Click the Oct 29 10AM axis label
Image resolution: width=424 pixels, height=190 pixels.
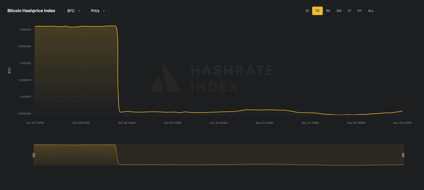tap(127, 123)
